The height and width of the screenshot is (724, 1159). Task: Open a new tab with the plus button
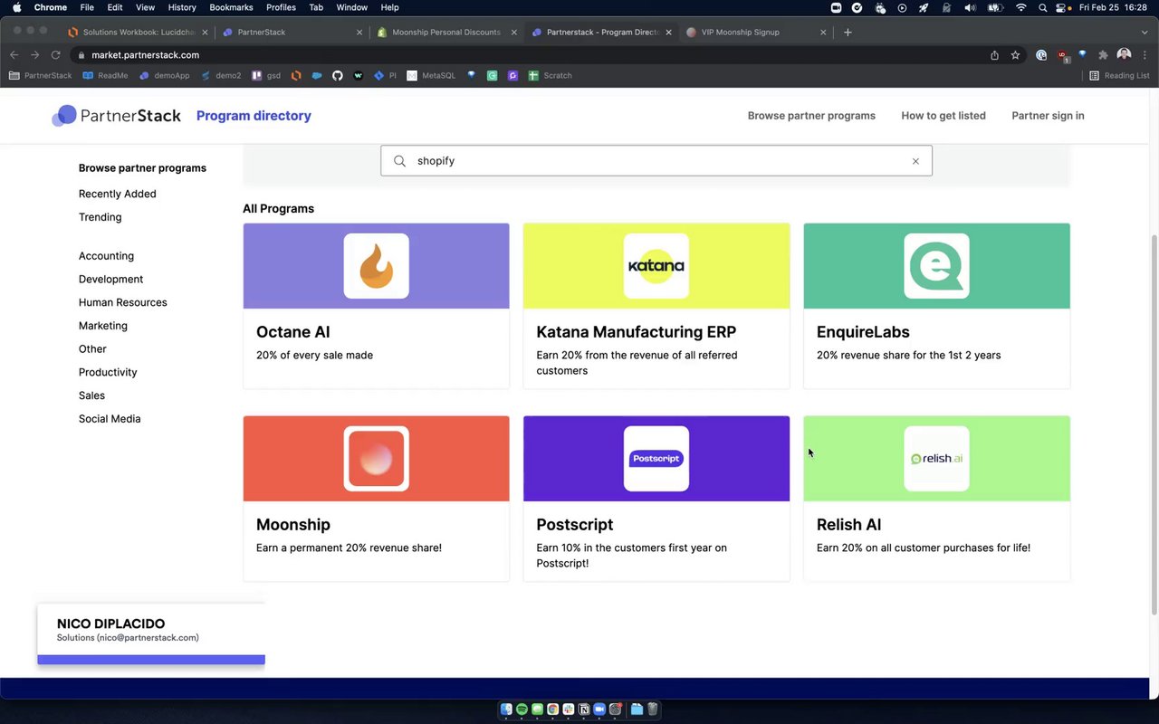pyautogui.click(x=848, y=33)
